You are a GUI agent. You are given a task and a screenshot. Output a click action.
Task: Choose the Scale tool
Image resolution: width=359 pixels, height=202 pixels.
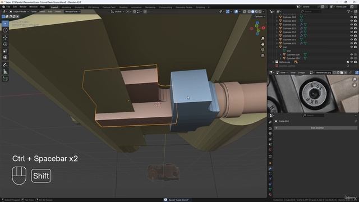[x=5, y=51]
